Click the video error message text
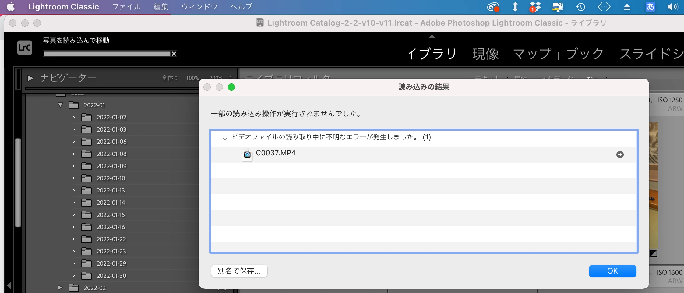Image resolution: width=684 pixels, height=293 pixels. pos(331,137)
